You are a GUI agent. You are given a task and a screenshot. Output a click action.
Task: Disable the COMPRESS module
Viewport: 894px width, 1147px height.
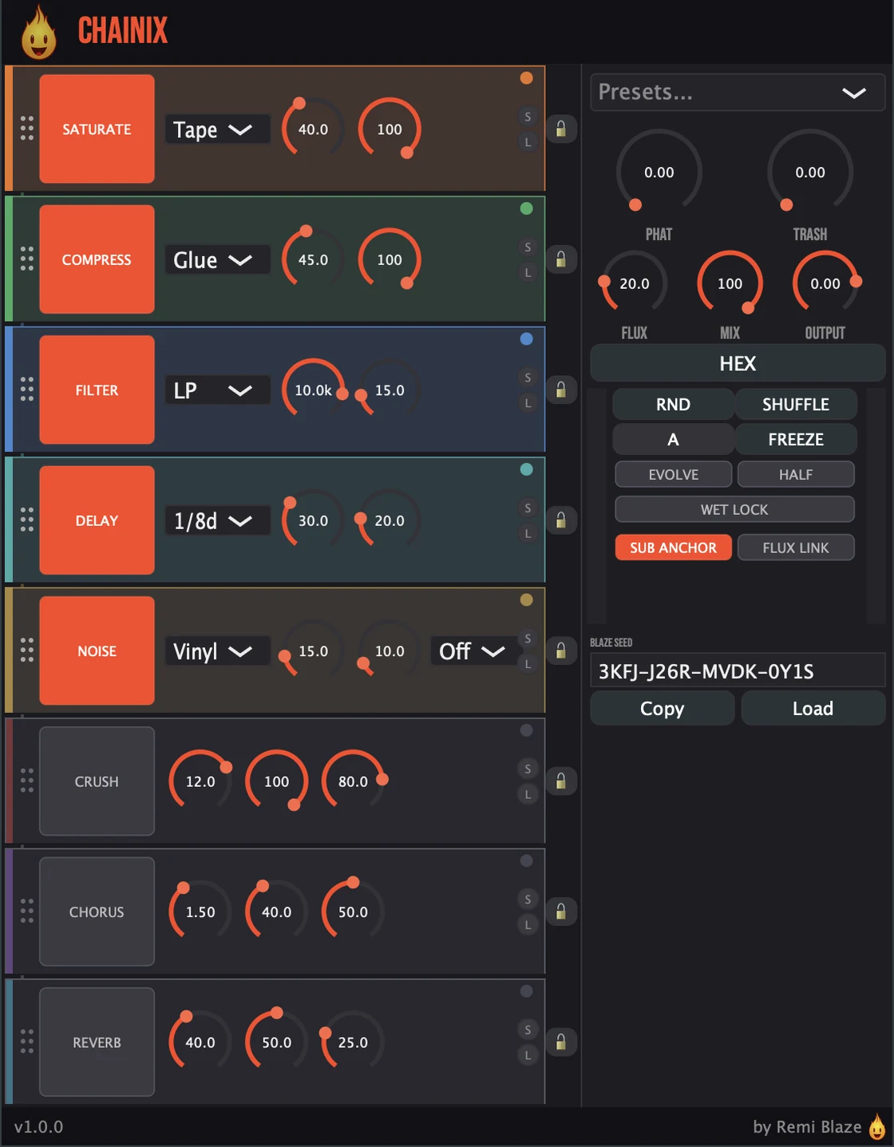[x=97, y=259]
